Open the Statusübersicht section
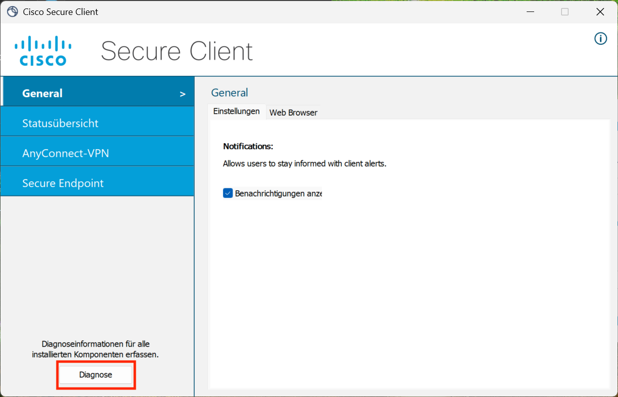The height and width of the screenshot is (397, 618). [x=60, y=123]
